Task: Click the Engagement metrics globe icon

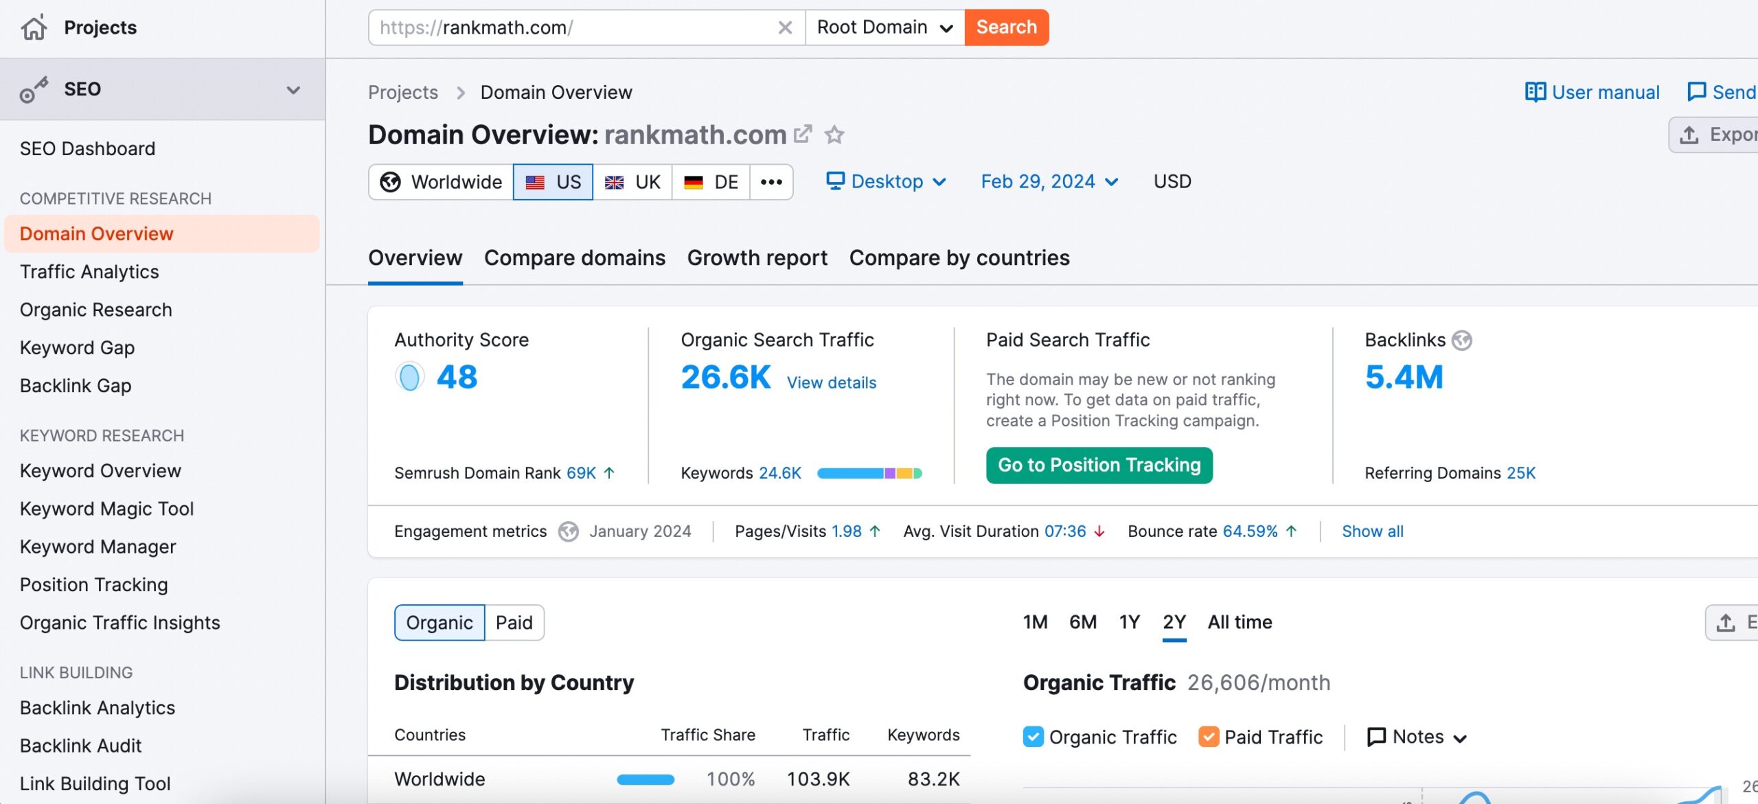Action: tap(568, 531)
